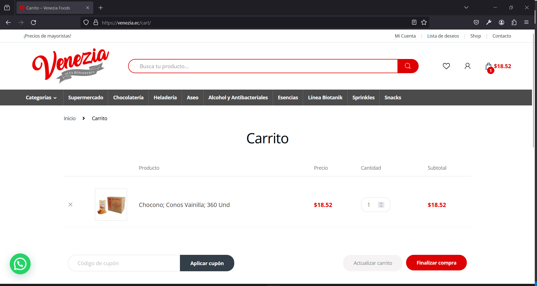The image size is (537, 286).
Task: Click the $18.52 cart total in header
Action: tap(502, 66)
